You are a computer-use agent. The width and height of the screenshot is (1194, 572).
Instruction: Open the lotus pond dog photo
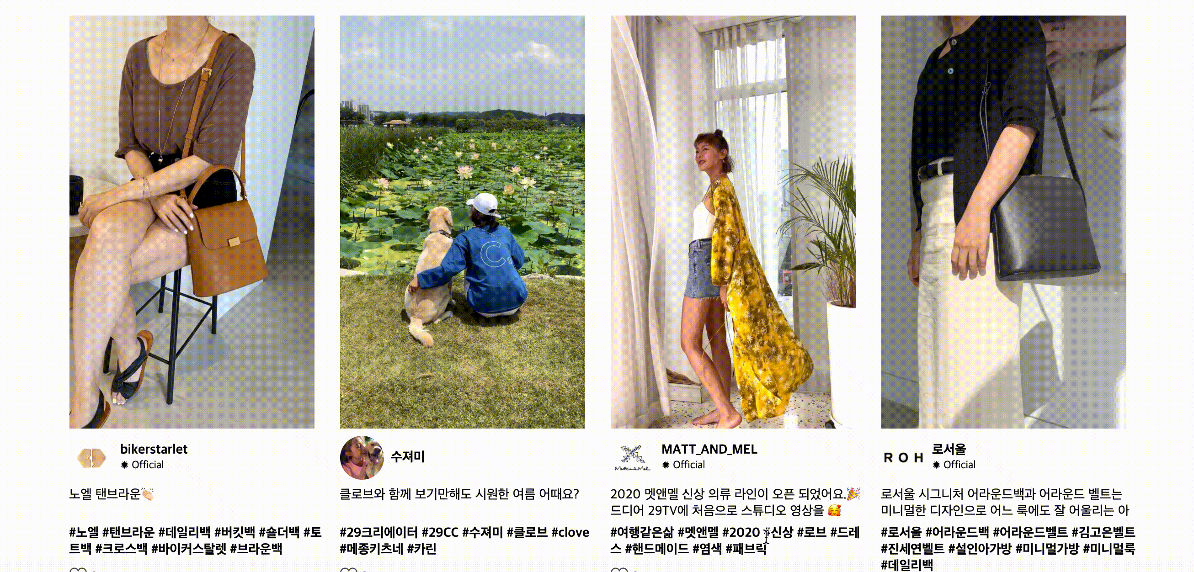[x=463, y=222]
